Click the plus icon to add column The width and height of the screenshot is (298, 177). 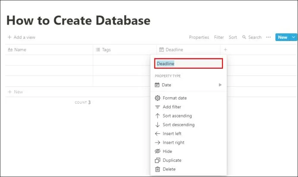point(225,50)
